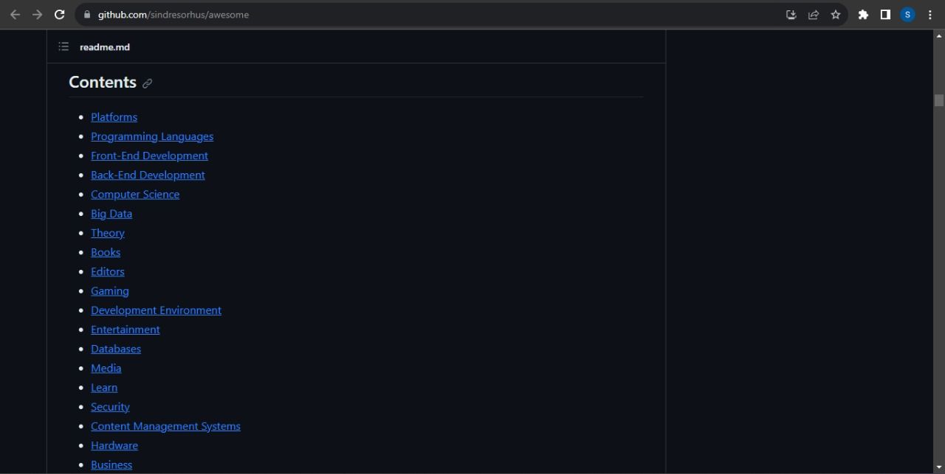Bookmark the page using the star icon

pos(835,14)
